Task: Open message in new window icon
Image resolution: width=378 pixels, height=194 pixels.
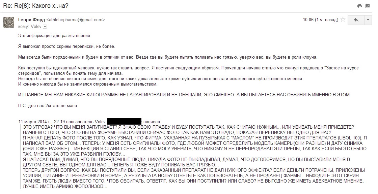Action: click(368, 6)
